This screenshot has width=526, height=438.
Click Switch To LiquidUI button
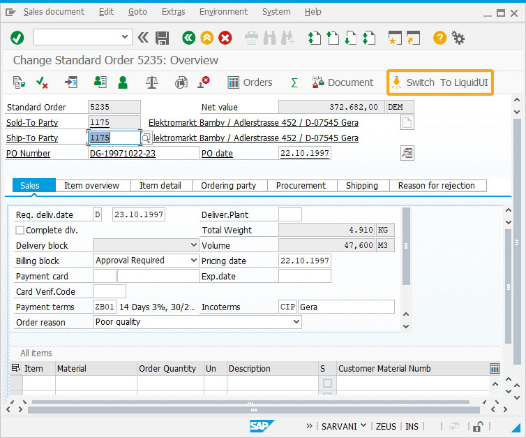[440, 82]
